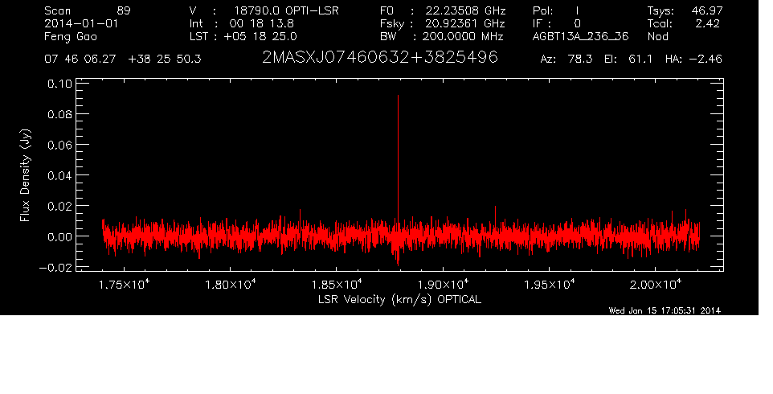
Task: Click the observer name Feng Gao
Action: pos(71,36)
